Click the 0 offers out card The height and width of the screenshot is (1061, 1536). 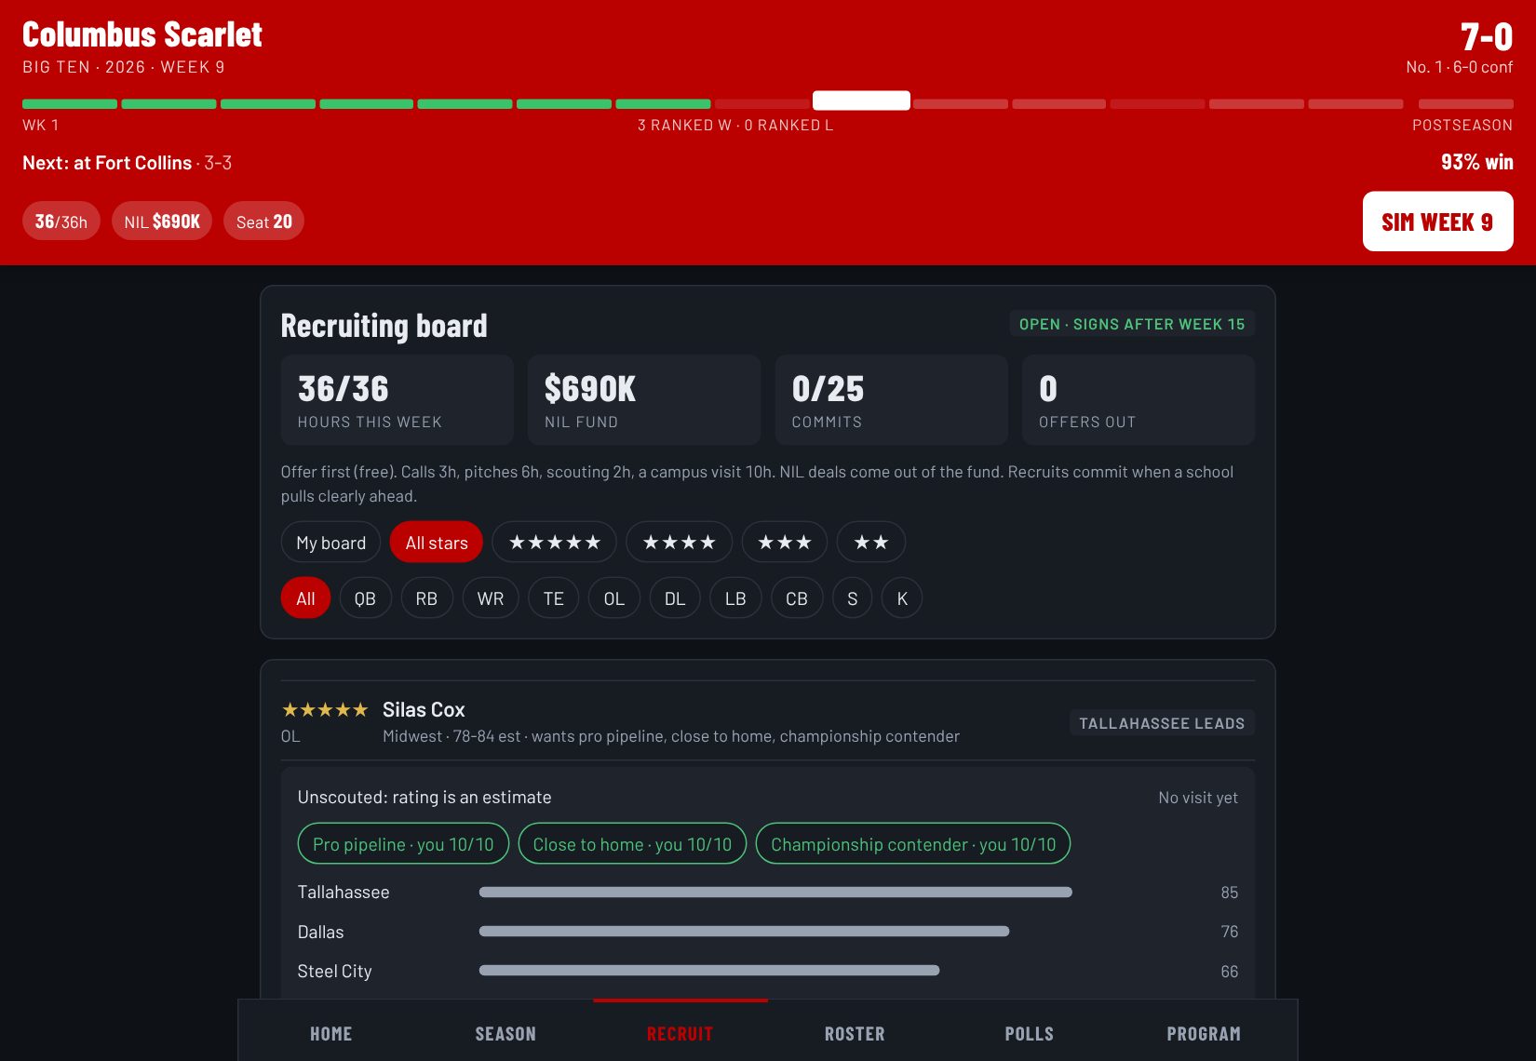tap(1139, 400)
